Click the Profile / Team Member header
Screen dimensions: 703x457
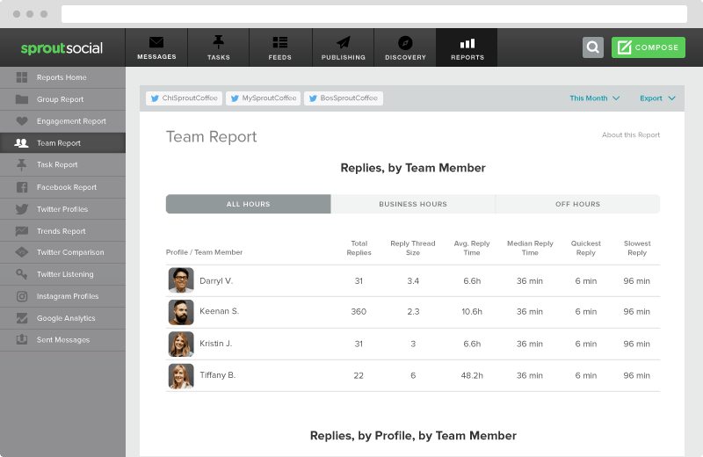204,252
